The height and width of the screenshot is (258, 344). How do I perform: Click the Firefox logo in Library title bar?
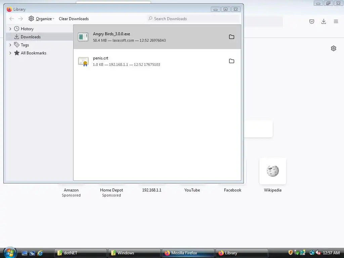coord(9,9)
